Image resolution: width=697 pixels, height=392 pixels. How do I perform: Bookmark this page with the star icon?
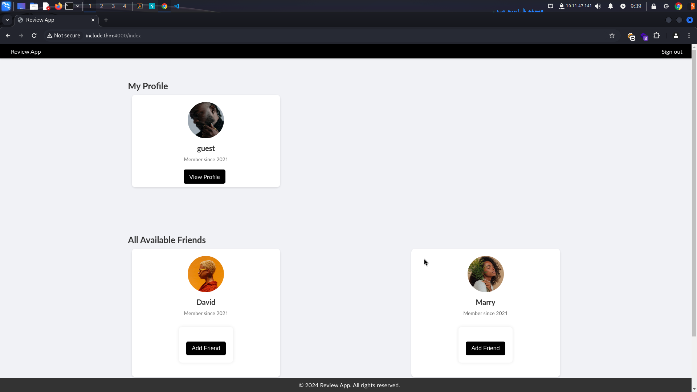(612, 36)
